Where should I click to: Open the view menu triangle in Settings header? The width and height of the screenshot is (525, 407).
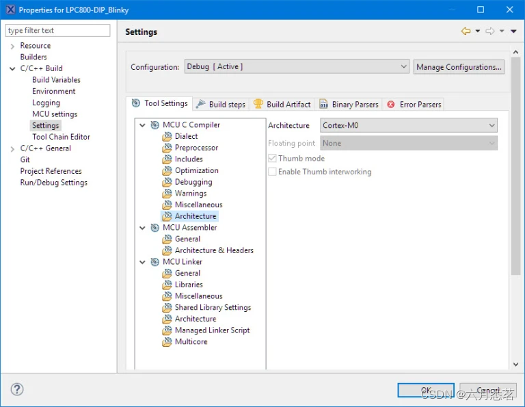coord(513,31)
